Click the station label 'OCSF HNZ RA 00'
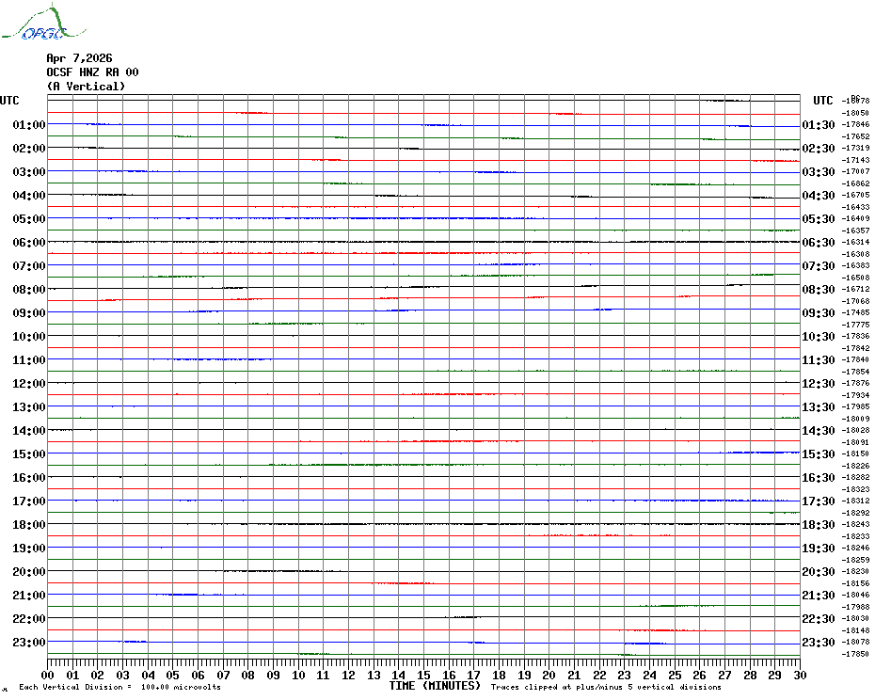 coord(92,72)
